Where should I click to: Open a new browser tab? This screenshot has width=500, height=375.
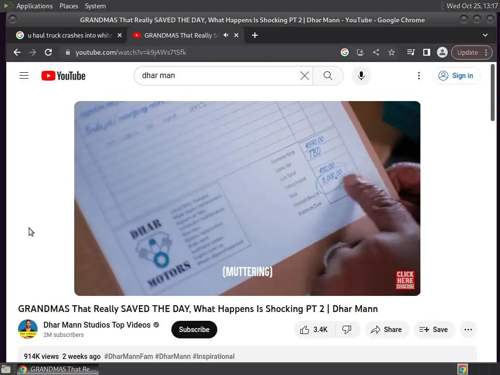[x=254, y=35]
